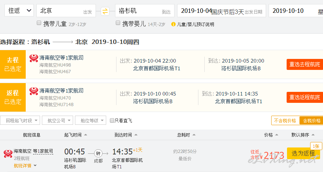Image resolution: width=323 pixels, height=172 pixels.
Task: Tick the 只看直飞 checkbox
Action: point(112,120)
